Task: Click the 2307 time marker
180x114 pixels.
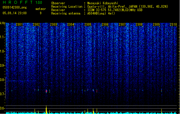Action: 122,25
